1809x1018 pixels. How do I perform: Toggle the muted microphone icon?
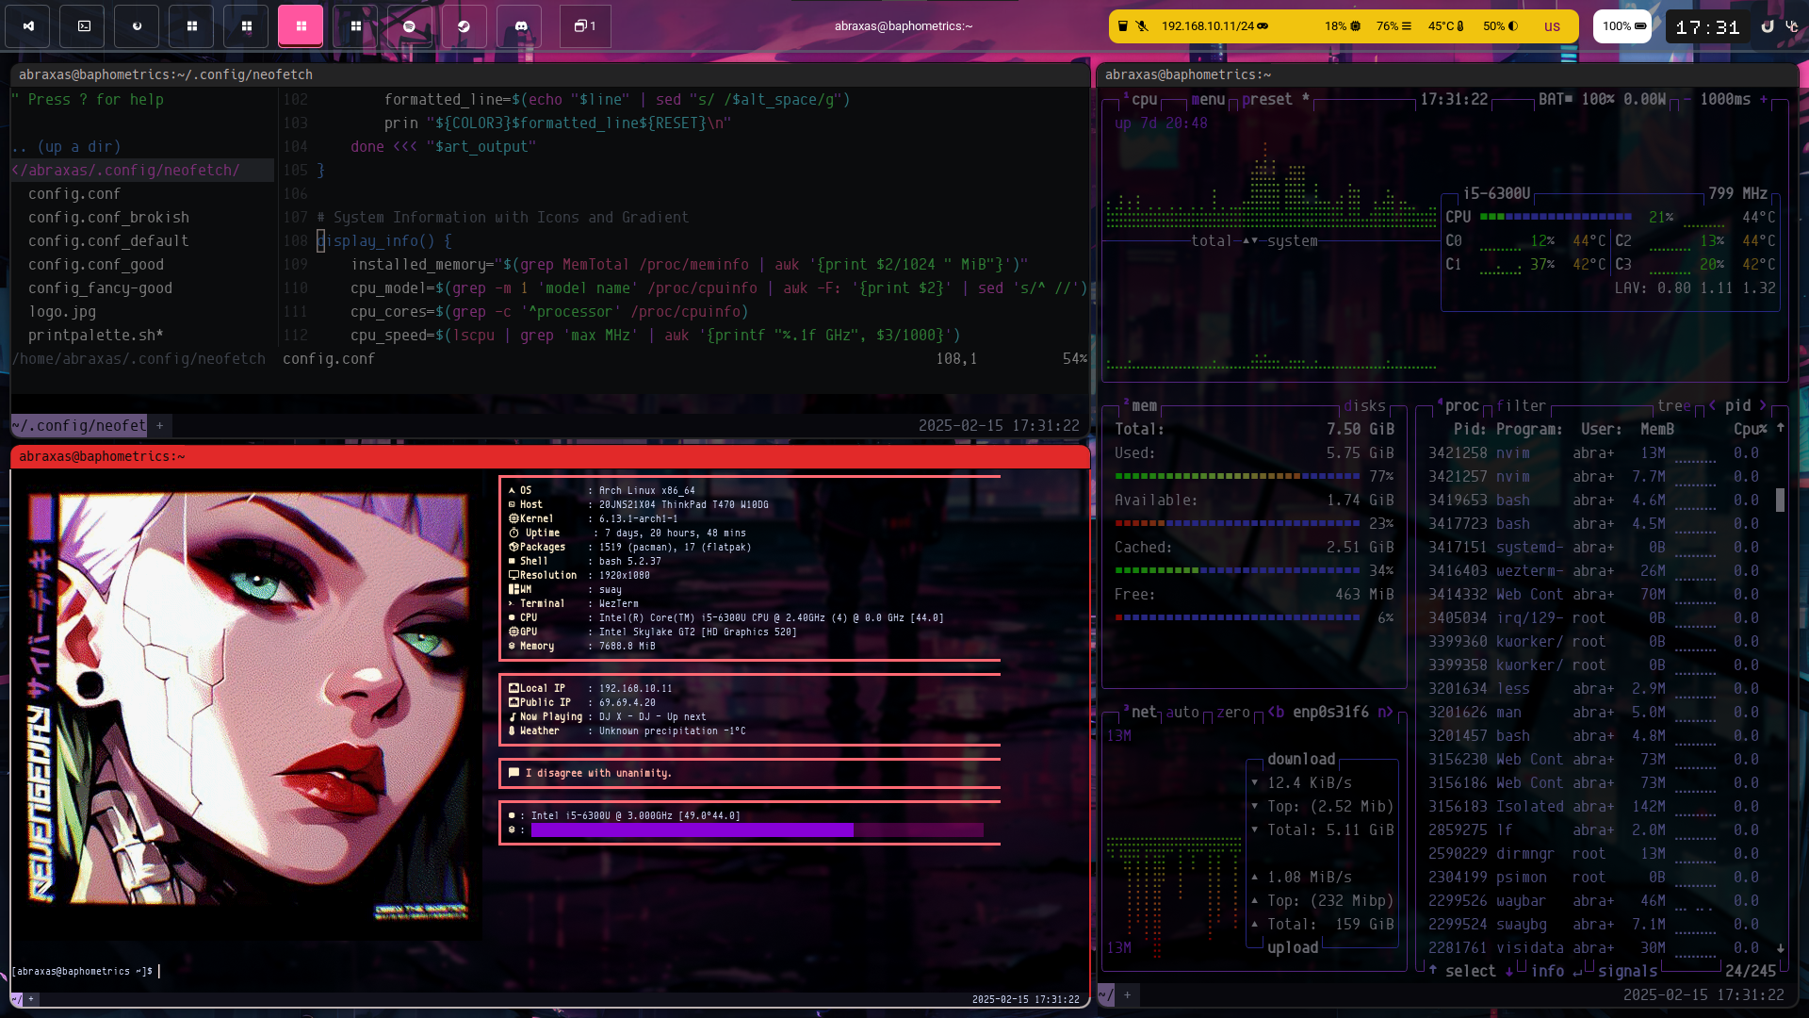click(x=1142, y=26)
